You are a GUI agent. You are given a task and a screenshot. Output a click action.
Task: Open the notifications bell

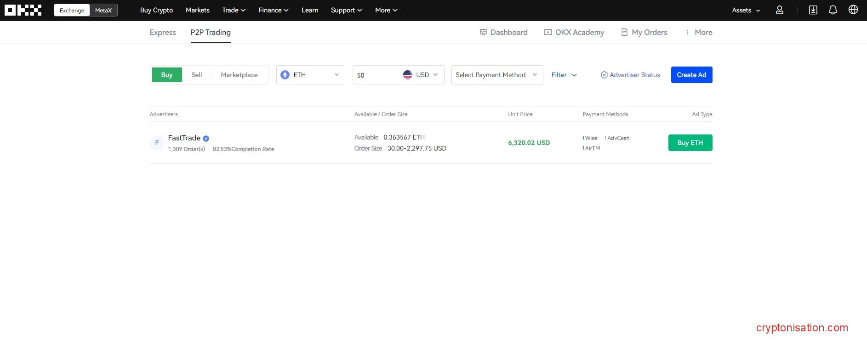click(833, 10)
